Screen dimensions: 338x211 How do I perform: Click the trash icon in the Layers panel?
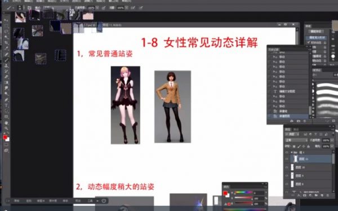327,195
